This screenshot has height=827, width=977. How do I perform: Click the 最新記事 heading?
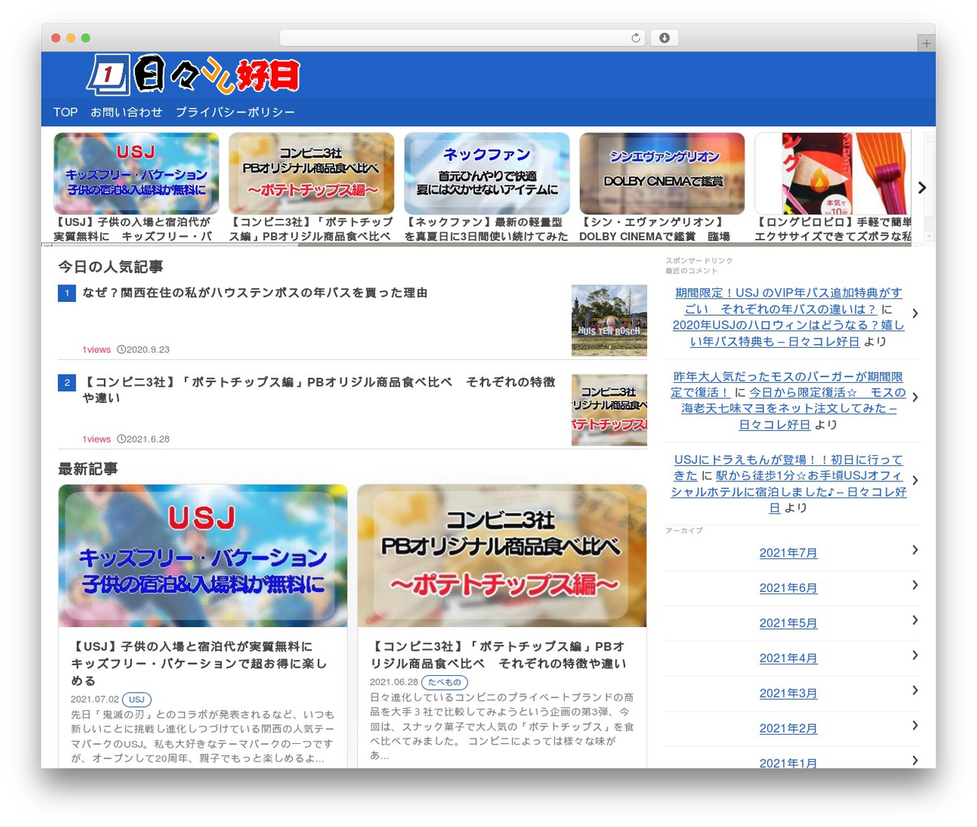[x=88, y=469]
